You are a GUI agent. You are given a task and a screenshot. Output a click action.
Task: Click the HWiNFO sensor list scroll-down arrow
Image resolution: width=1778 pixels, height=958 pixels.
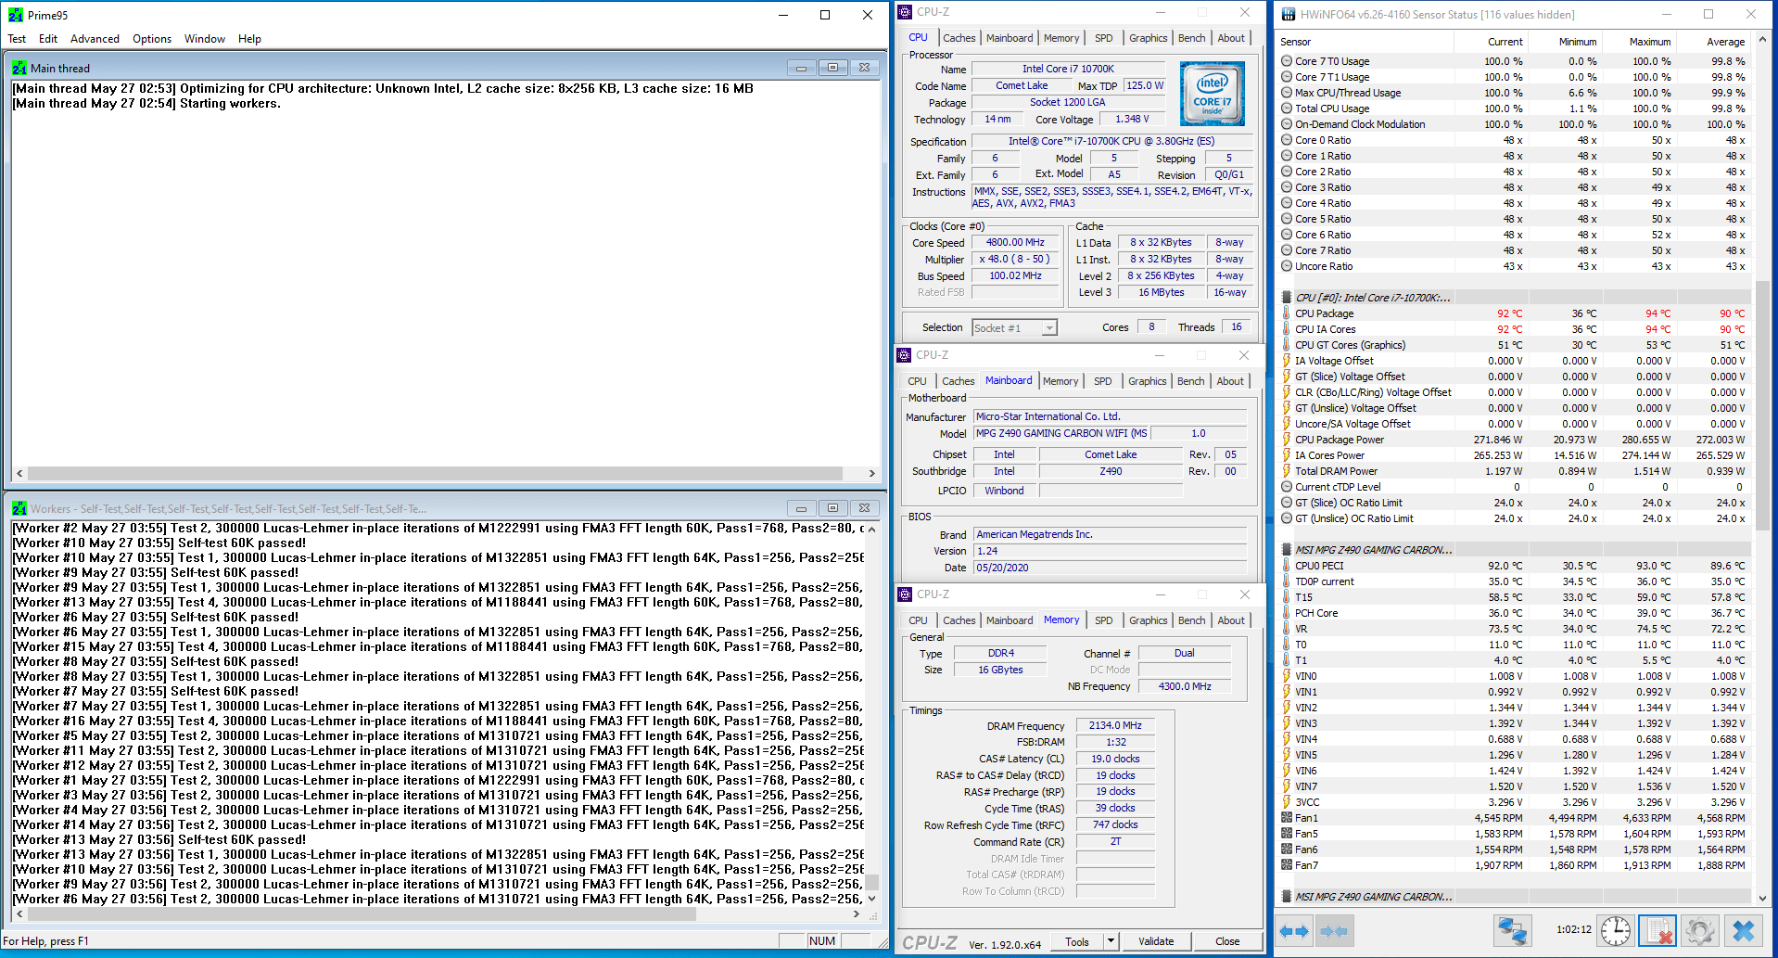(x=1762, y=897)
